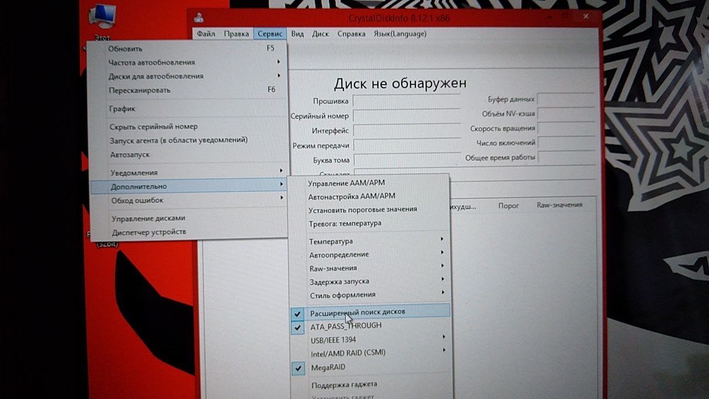Click the Серийный номер field
Screen dimensions: 709x399
pyautogui.click(x=407, y=116)
